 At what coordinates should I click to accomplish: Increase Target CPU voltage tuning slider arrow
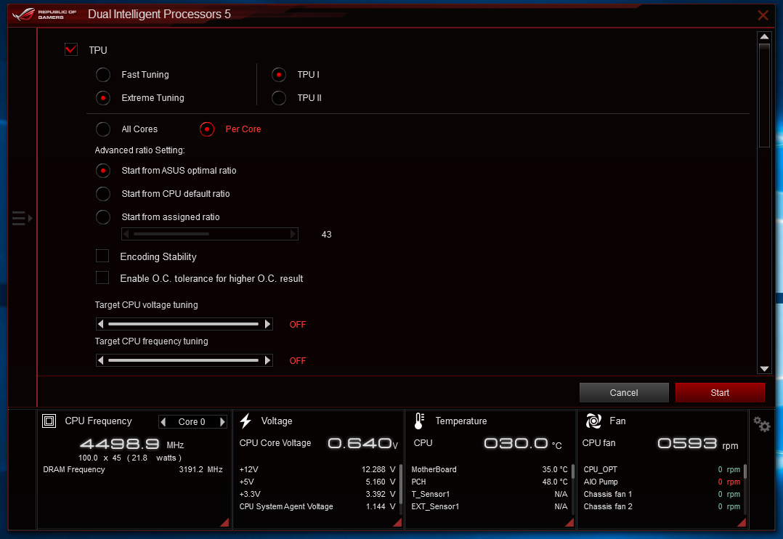(267, 324)
